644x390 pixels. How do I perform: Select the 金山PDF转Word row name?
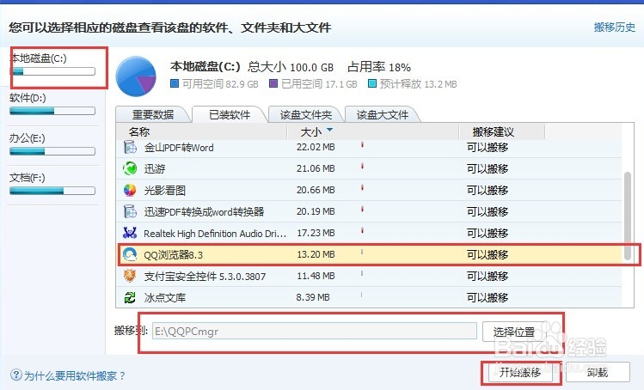click(179, 148)
